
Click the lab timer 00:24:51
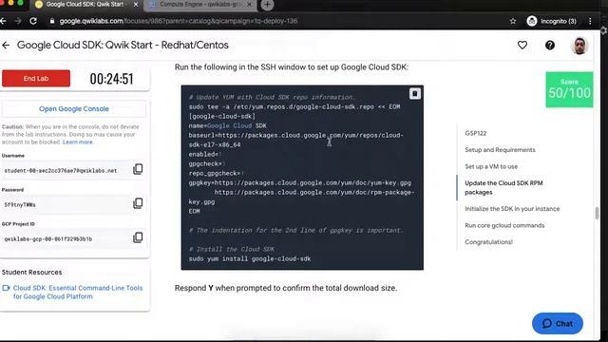point(112,79)
